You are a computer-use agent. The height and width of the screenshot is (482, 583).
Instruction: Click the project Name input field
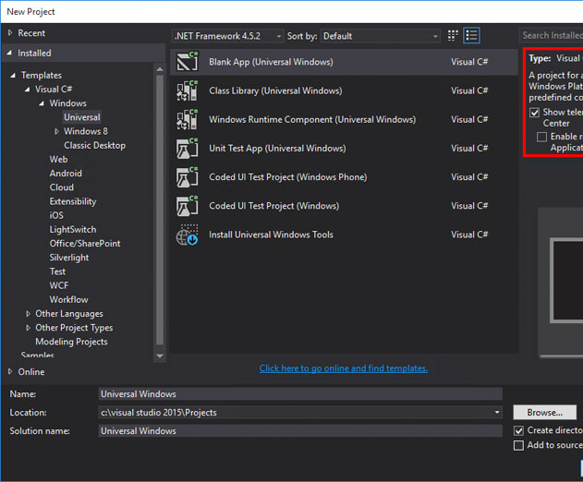click(x=300, y=394)
